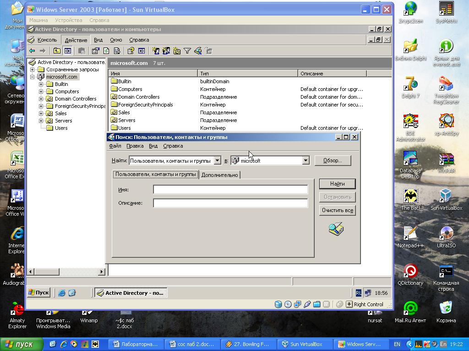Open the UltraISO desktop icon
Viewport: 469px width, 351px height.
click(x=446, y=237)
